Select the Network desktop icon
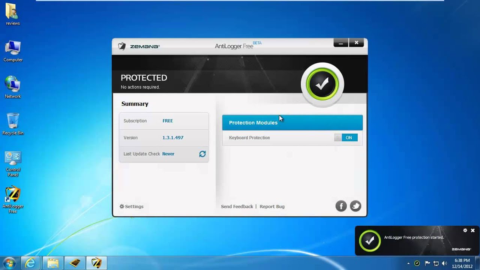480x270 pixels. click(13, 88)
